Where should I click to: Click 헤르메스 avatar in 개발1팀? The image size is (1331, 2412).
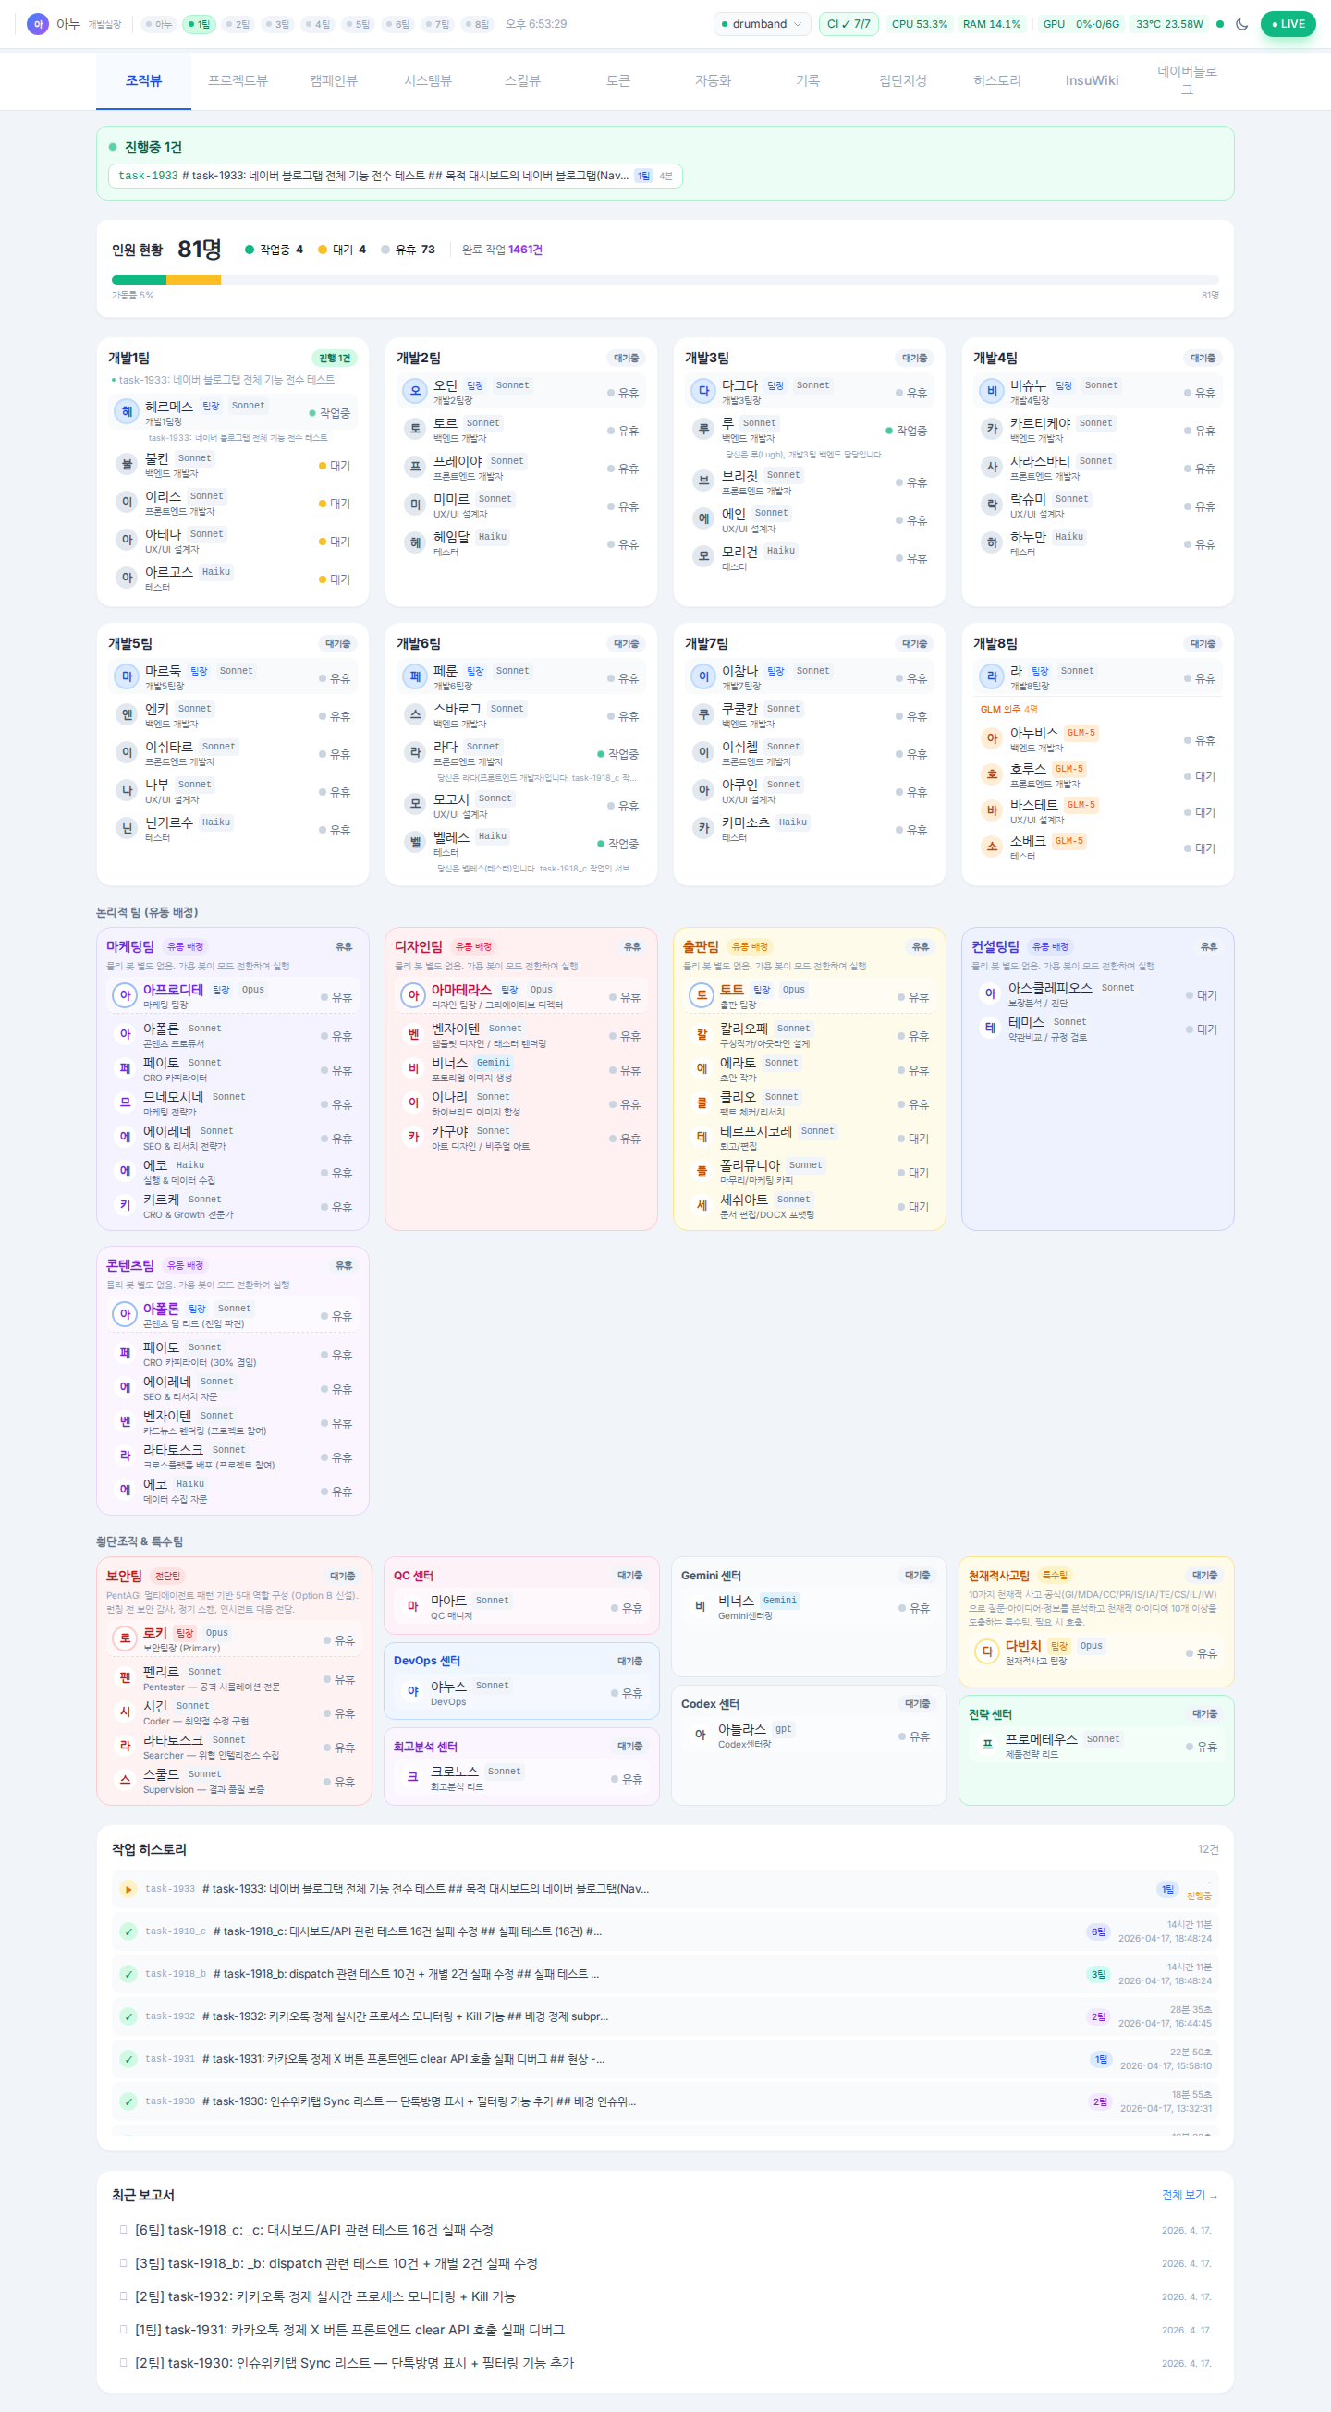pyautogui.click(x=127, y=412)
